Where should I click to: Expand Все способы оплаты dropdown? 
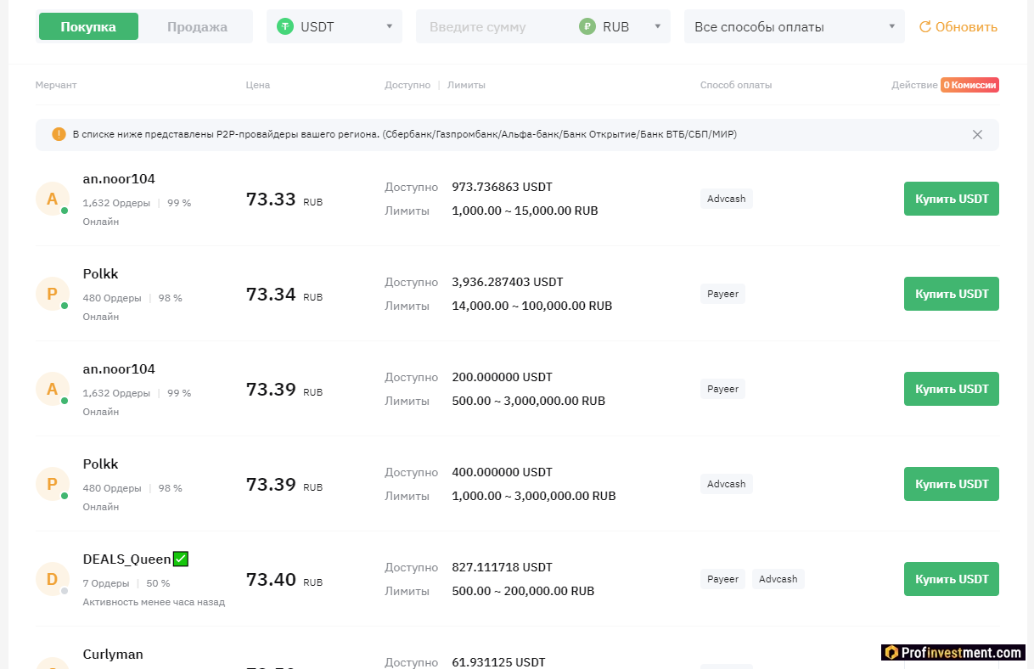coord(795,26)
